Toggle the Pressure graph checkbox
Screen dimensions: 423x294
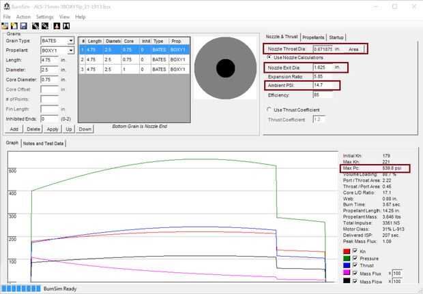[355, 258]
